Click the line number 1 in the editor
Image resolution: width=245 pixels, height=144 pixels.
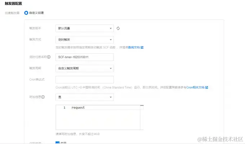[64, 108]
